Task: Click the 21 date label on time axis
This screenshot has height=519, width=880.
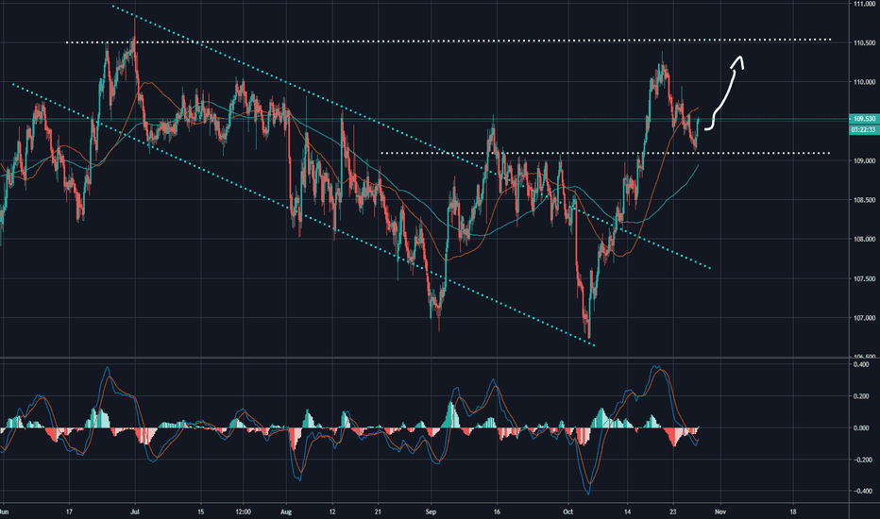Action: tap(378, 511)
